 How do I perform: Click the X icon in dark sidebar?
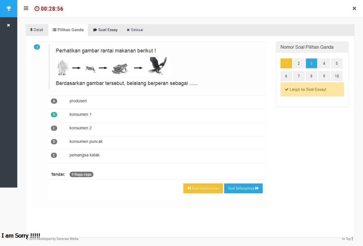(9, 25)
